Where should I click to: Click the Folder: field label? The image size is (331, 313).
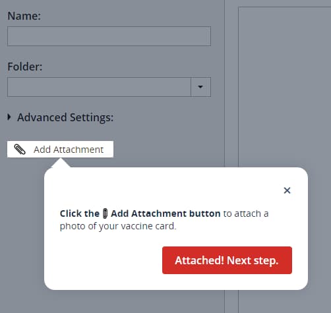click(x=25, y=67)
